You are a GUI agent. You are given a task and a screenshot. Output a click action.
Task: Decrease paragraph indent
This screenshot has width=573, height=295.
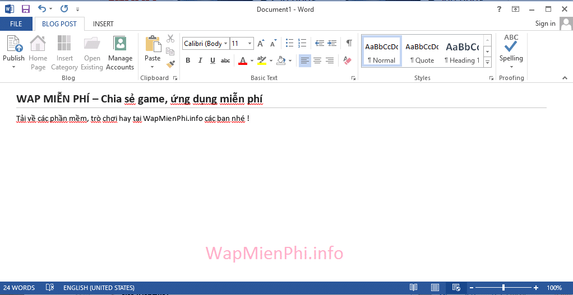[x=320, y=43]
